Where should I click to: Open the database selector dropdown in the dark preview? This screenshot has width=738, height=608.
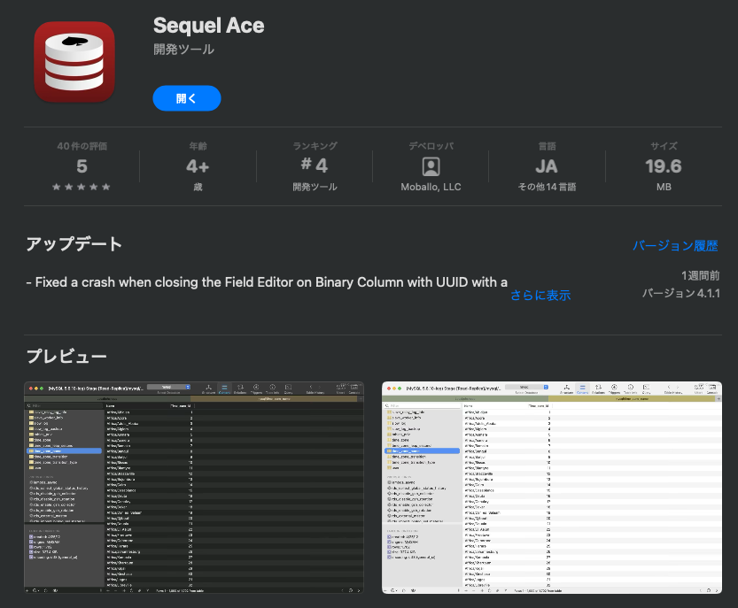167,387
